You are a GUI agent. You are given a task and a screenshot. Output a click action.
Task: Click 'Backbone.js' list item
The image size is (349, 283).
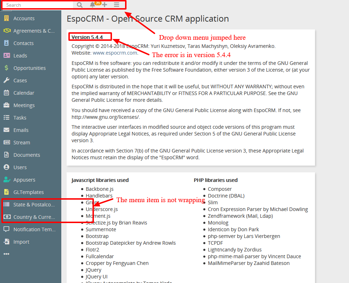click(100, 189)
